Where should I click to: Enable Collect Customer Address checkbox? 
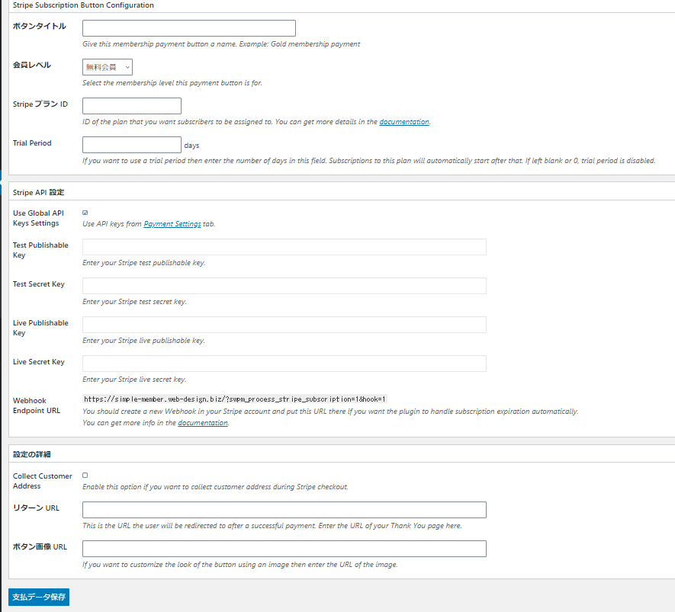pos(85,476)
